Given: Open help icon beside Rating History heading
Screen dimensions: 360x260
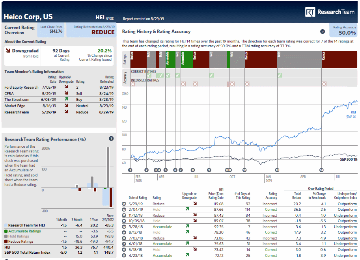Looking at the screenshot, I should point(323,32).
